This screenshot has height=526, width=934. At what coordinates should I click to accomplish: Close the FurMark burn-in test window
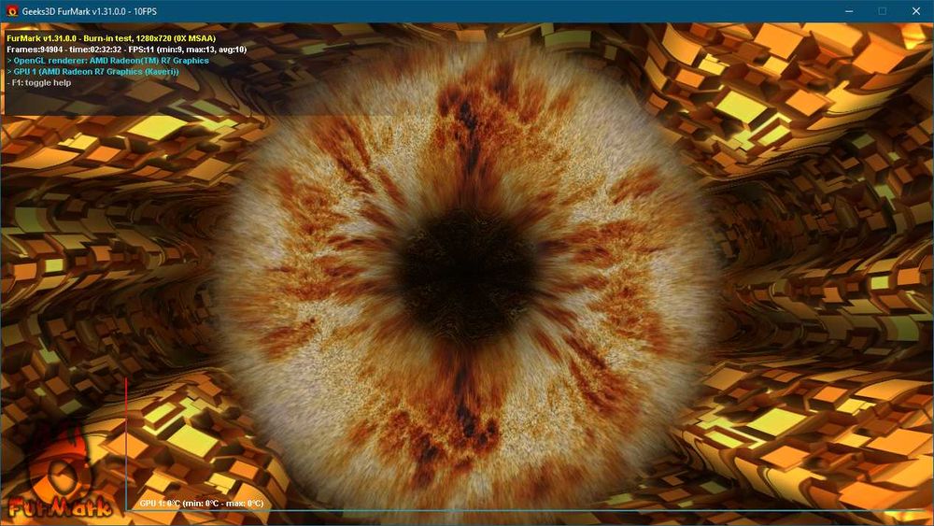click(x=916, y=11)
